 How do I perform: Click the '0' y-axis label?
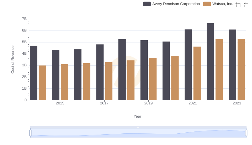pos(26,100)
